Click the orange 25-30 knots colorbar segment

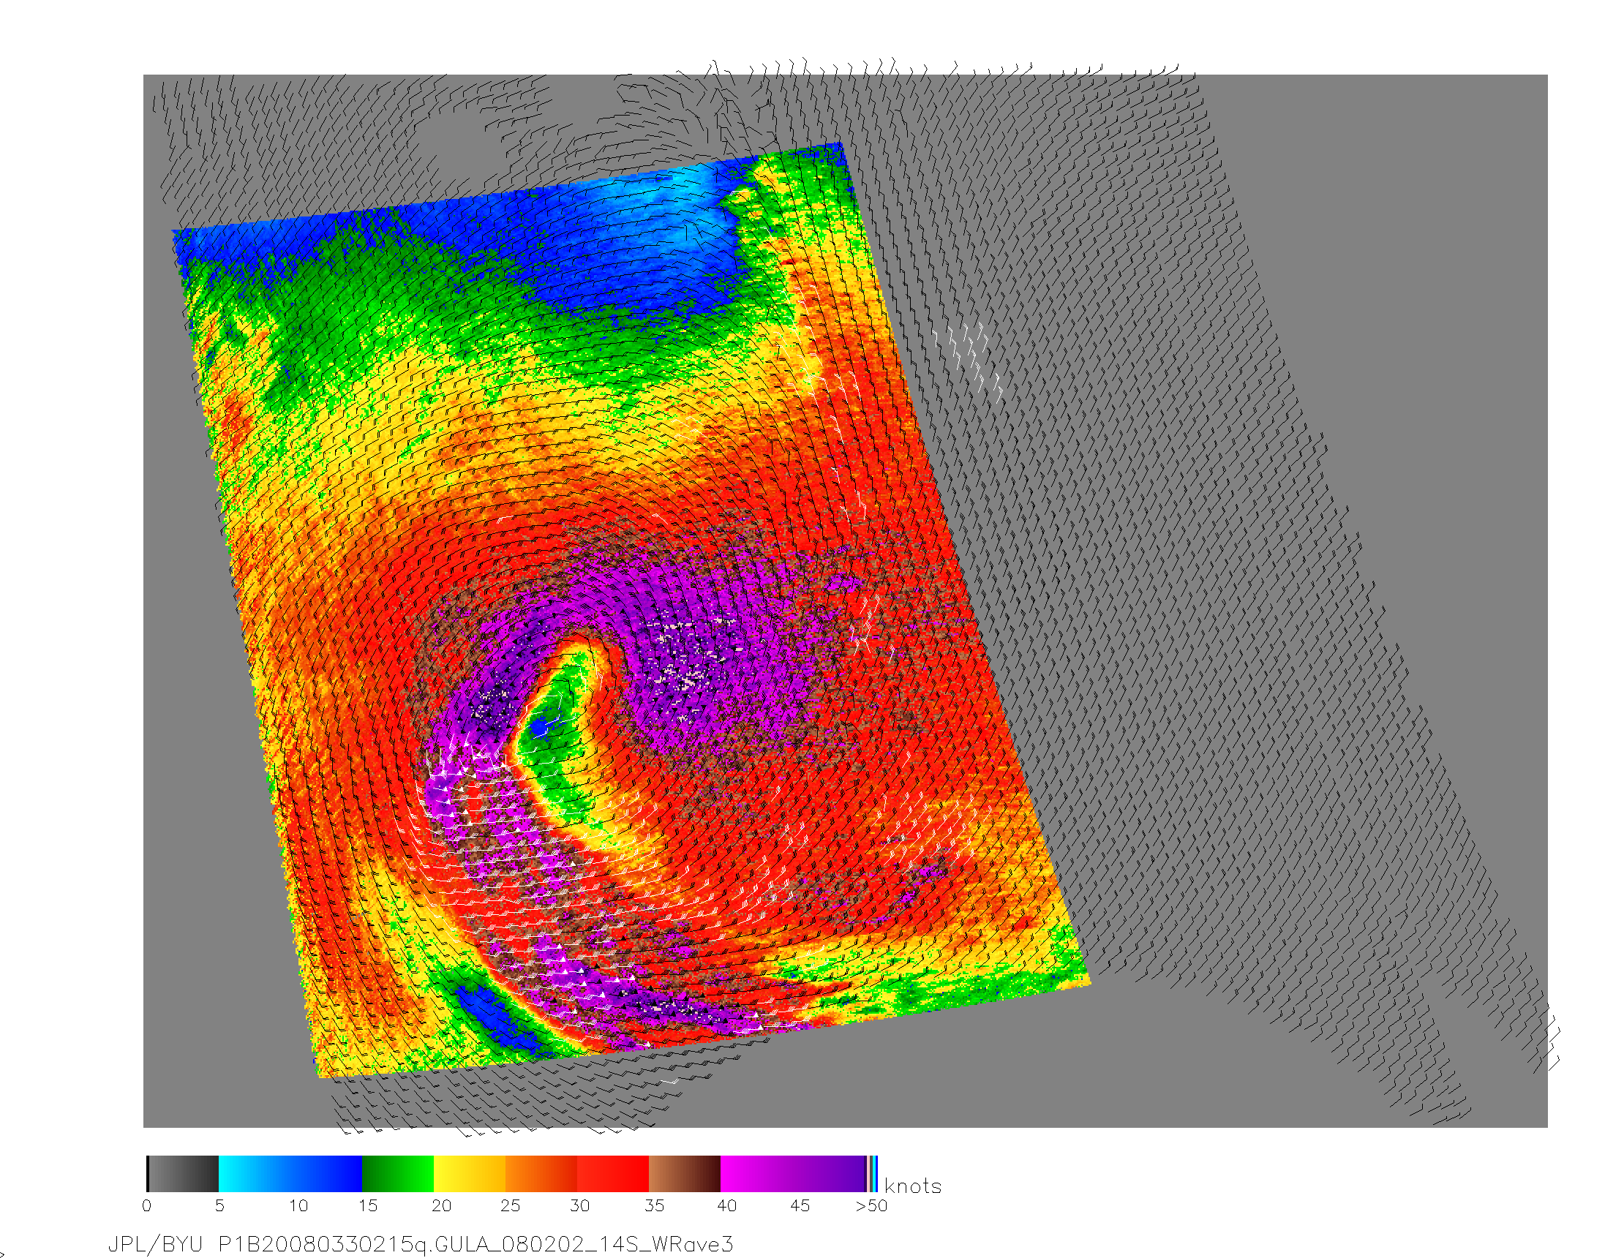pos(541,1174)
